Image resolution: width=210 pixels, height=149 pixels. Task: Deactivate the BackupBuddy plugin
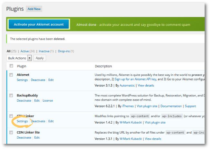click(x=24, y=101)
